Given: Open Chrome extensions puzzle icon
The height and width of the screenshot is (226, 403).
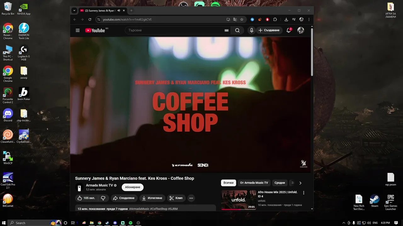Looking at the screenshot, I should click(x=275, y=19).
